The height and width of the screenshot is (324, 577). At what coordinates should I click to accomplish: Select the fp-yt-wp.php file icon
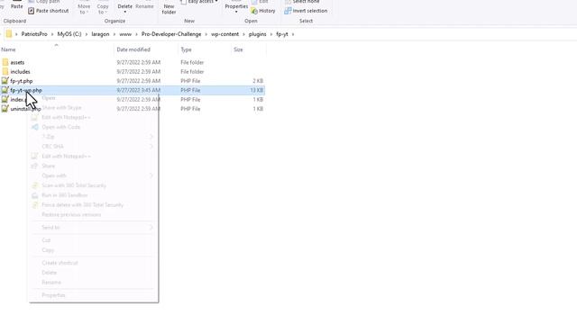point(5,90)
